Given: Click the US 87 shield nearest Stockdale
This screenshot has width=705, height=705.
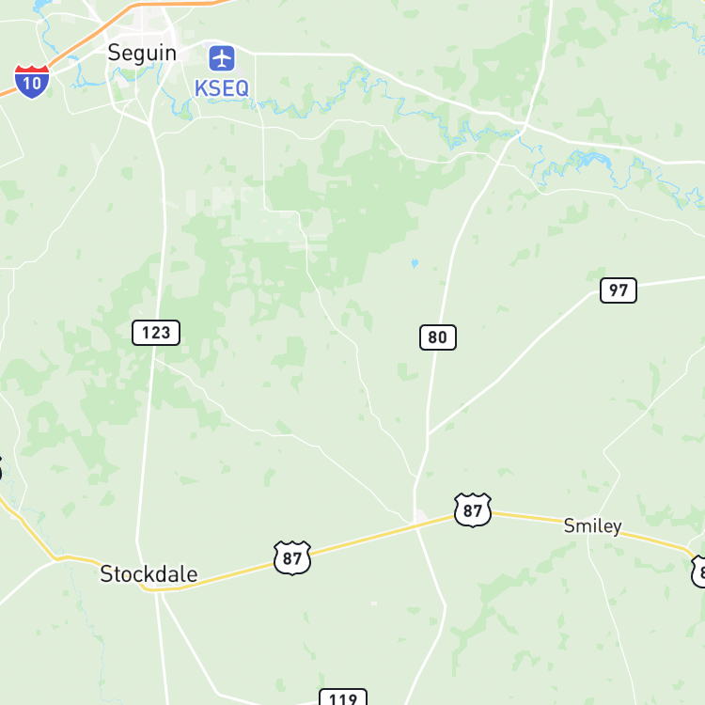Looking at the screenshot, I should click(292, 558).
